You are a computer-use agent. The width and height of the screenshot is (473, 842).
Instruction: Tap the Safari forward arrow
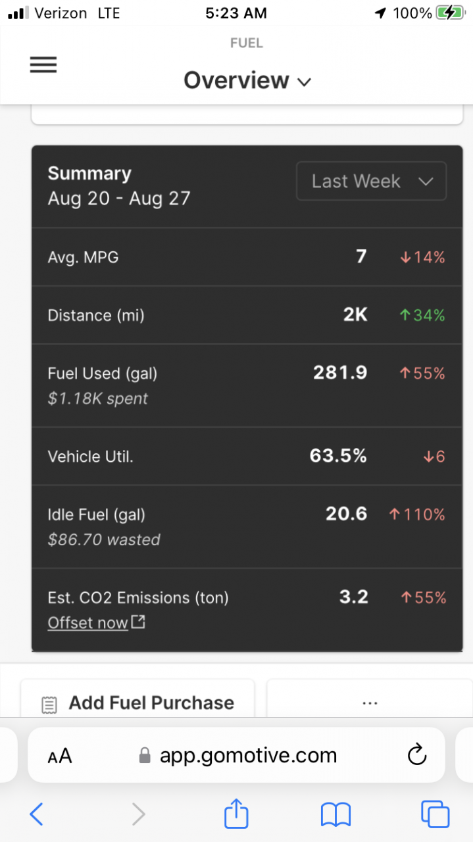[138, 814]
